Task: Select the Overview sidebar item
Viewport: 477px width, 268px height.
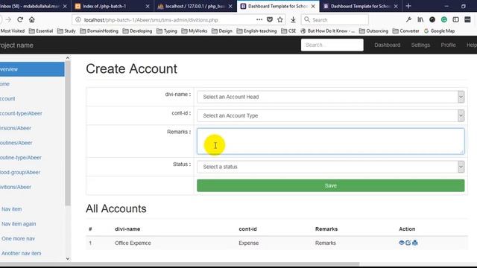Action: coord(32,69)
